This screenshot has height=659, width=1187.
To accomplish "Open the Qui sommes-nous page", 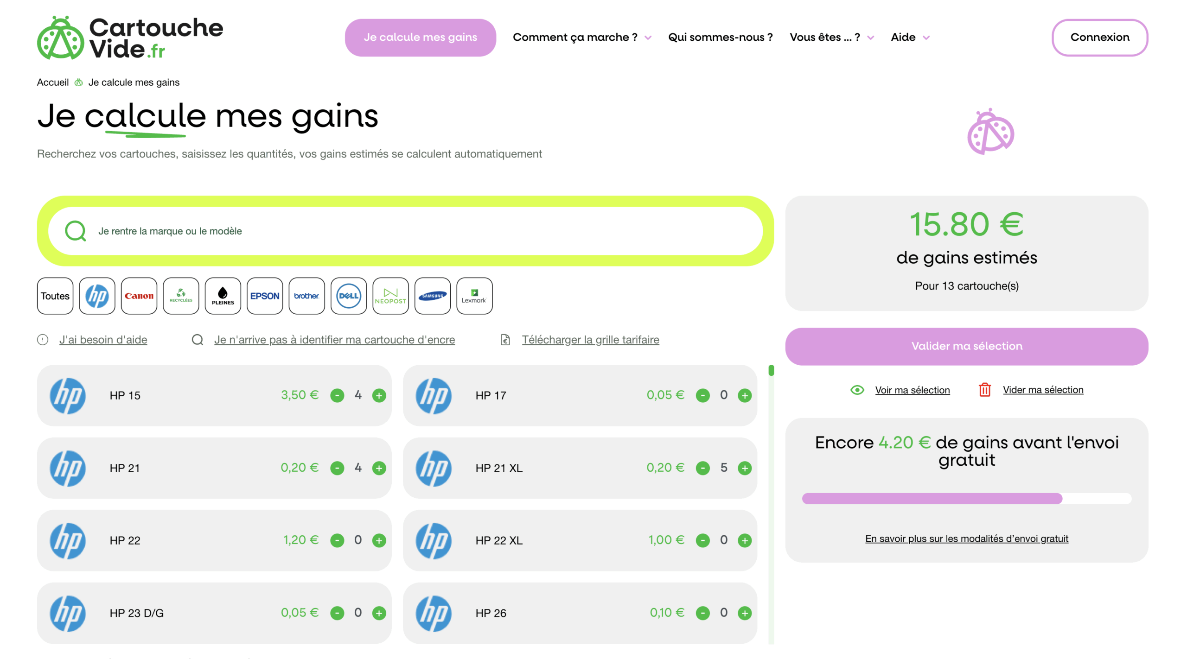I will 720,37.
